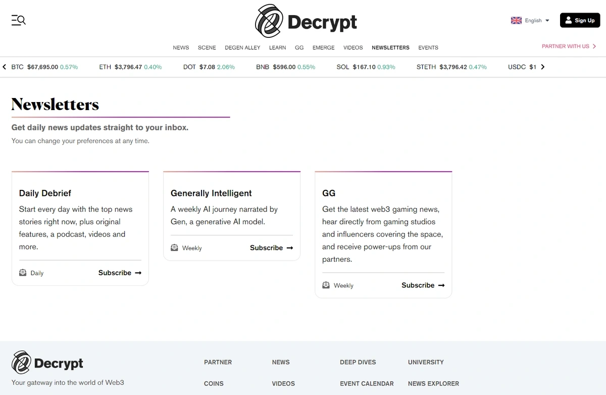Open DEGEN ALLEY nav item

point(242,47)
